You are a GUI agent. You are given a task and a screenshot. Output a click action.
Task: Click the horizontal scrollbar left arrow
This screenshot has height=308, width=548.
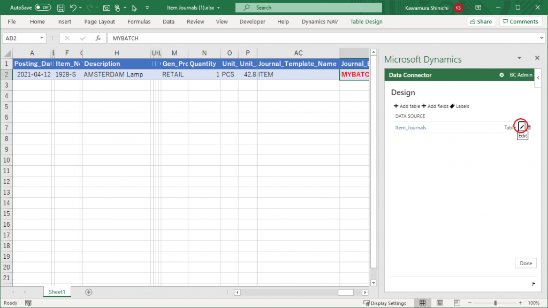(x=237, y=292)
